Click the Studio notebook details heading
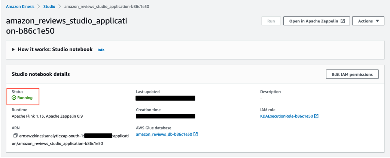 point(41,74)
